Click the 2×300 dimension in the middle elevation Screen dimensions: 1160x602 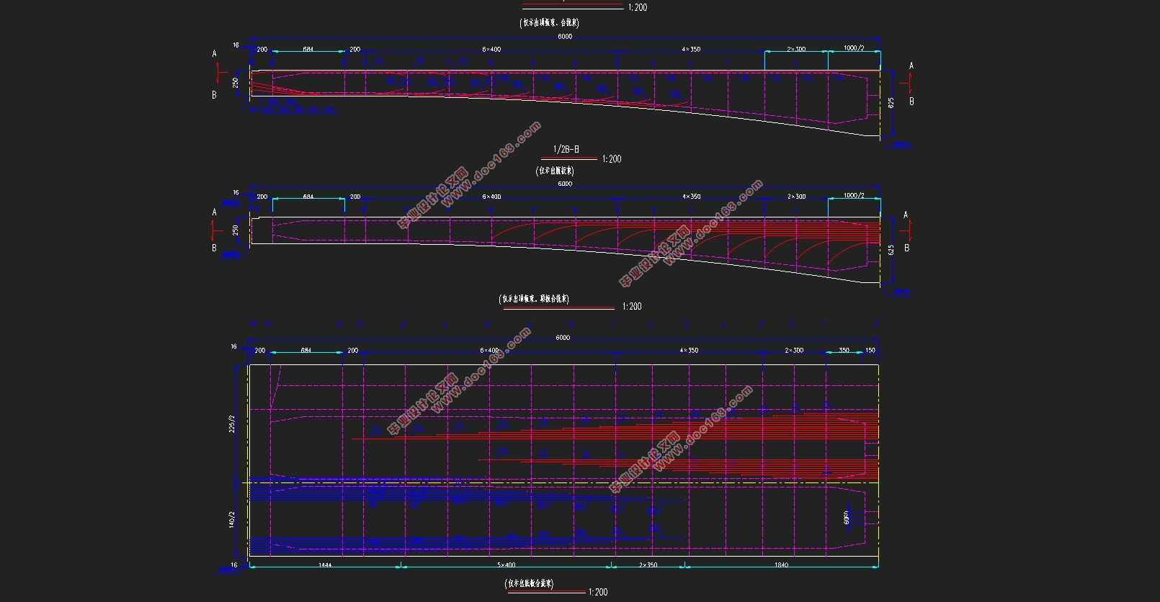[x=796, y=197]
